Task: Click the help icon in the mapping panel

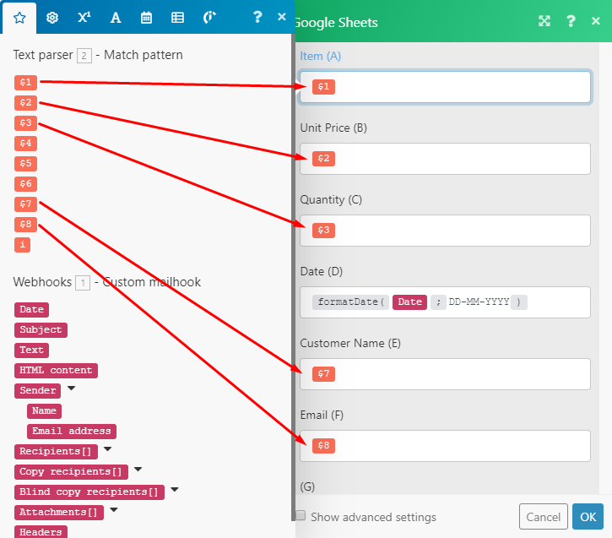Action: point(257,17)
